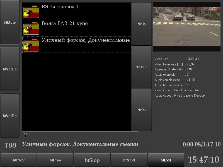223x167 pixels.
Task: Lower volume with btVolDn button
Action: pyautogui.click(x=10, y=116)
